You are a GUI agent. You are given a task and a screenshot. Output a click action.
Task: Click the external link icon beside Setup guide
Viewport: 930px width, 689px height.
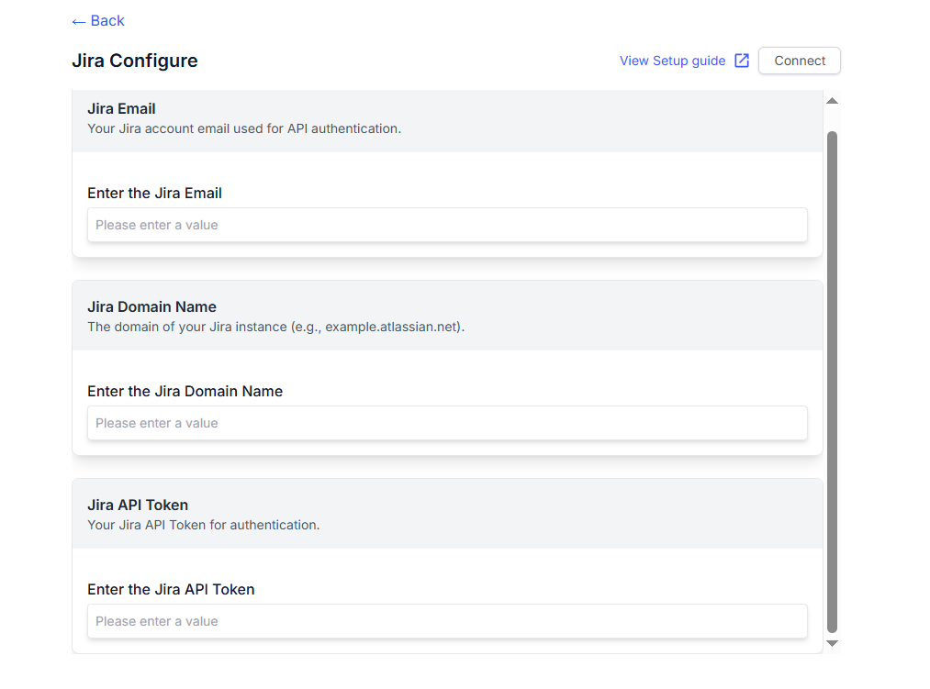[742, 61]
